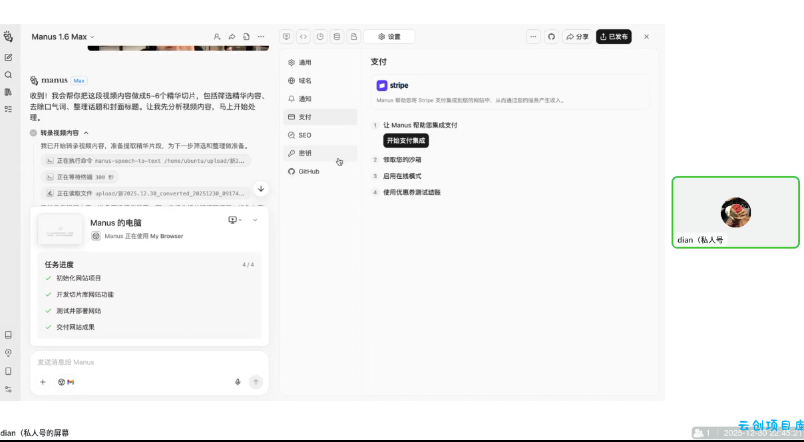This screenshot has width=804, height=442.
Task: Open the computer view mode dropdown
Action: tap(235, 220)
